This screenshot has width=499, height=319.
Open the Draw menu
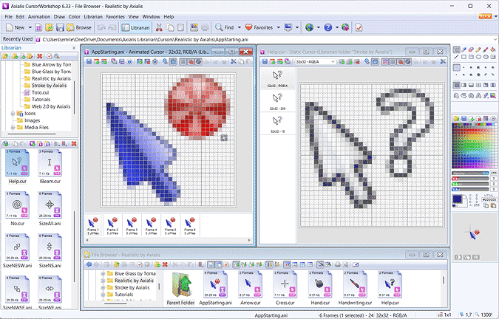pyautogui.click(x=59, y=17)
